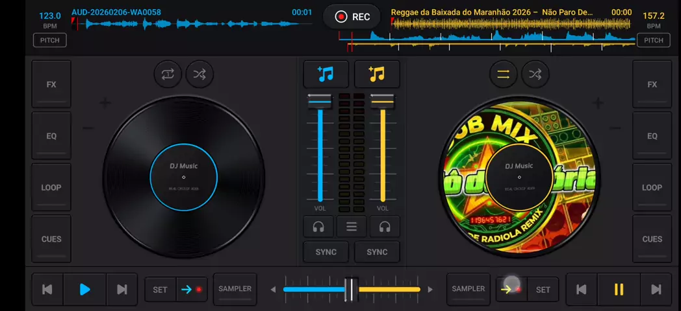Image resolution: width=681 pixels, height=311 pixels.
Task: Open the left FX panel
Action: [51, 84]
